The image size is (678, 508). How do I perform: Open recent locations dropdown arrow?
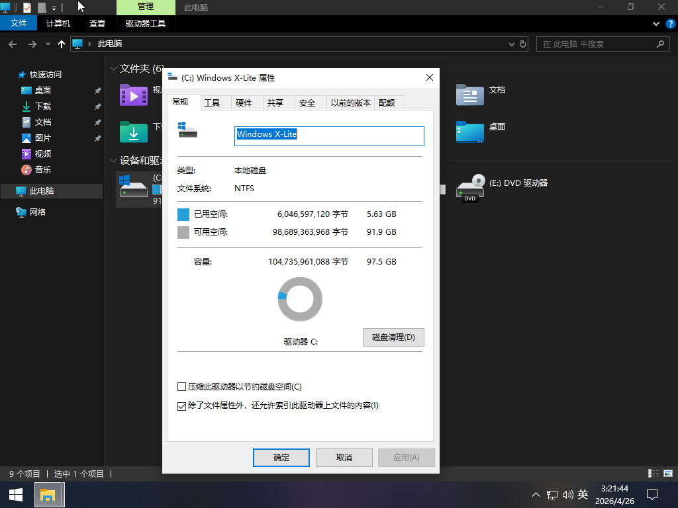click(48, 44)
